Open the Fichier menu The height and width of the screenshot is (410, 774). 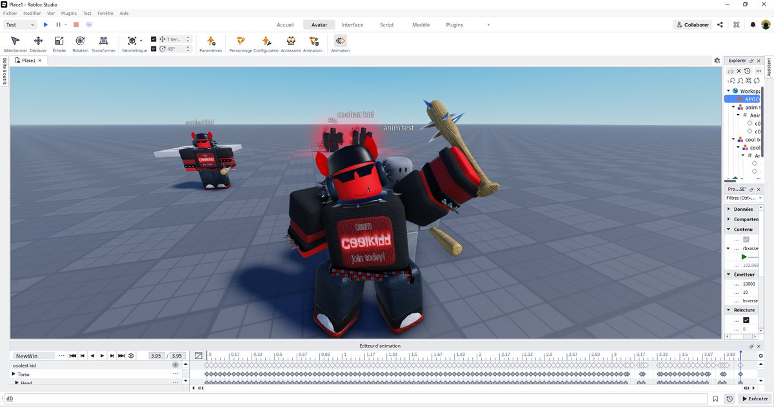point(10,13)
